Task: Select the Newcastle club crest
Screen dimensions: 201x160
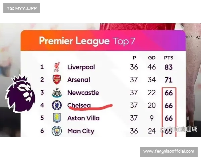Action: tap(56, 93)
